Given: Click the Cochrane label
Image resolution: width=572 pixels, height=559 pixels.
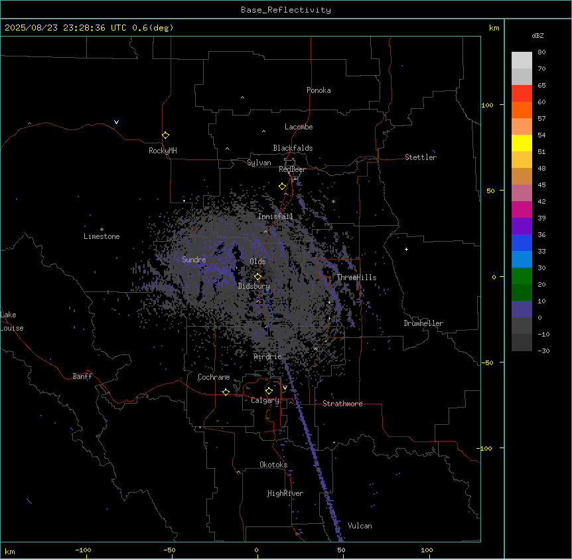Looking at the screenshot, I should point(214,377).
